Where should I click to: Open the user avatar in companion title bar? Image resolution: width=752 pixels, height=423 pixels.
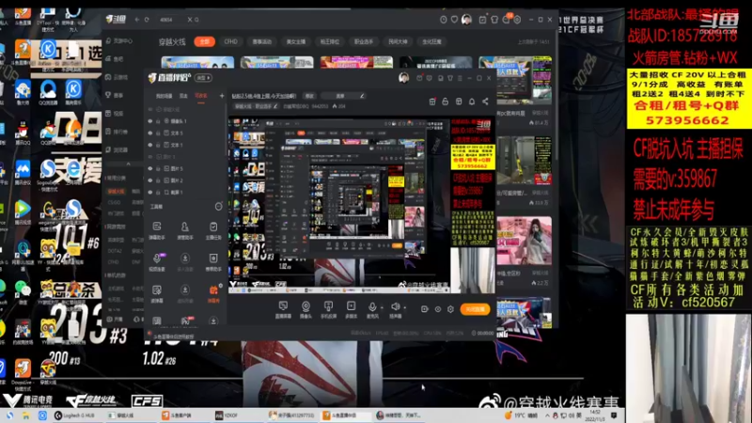coord(404,78)
